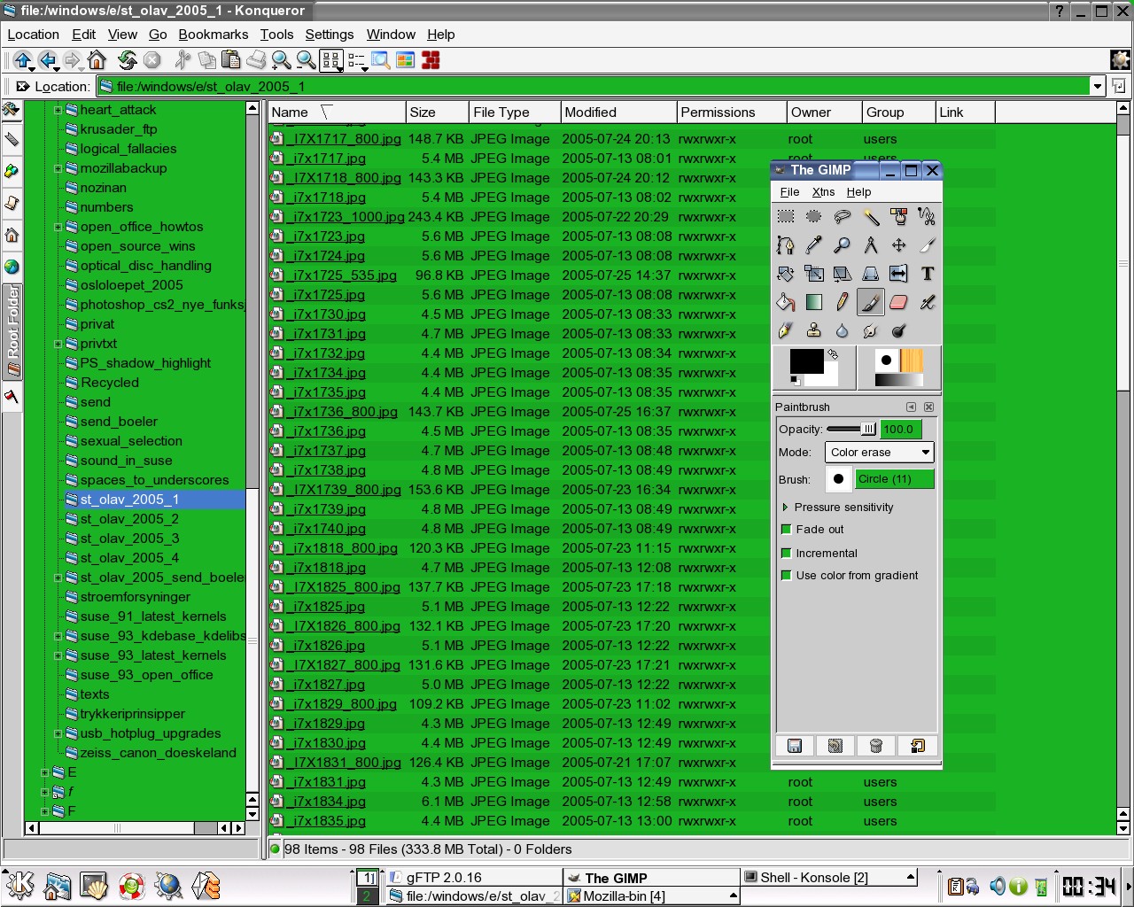This screenshot has width=1134, height=907.
Task: Select the Eraser tool in GIMP
Action: point(898,303)
